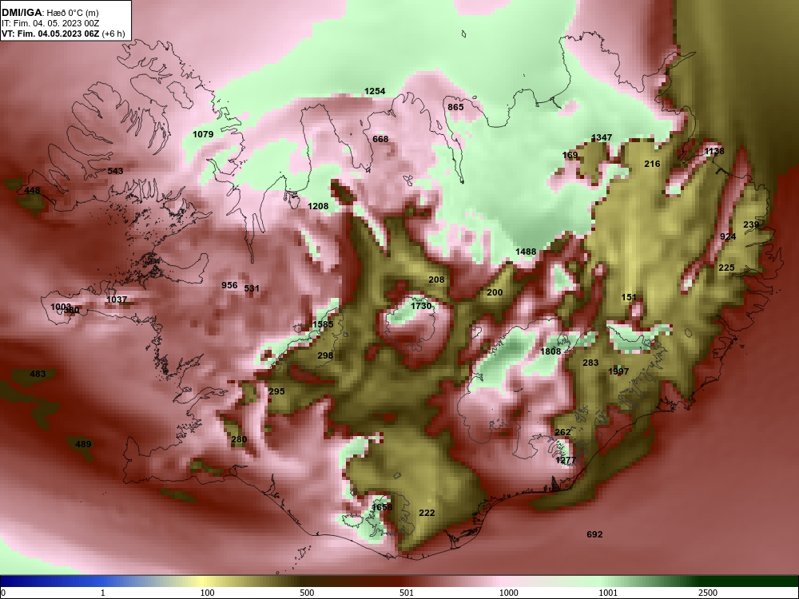Select the 1488 height value
The height and width of the screenshot is (599, 799).
click(526, 252)
